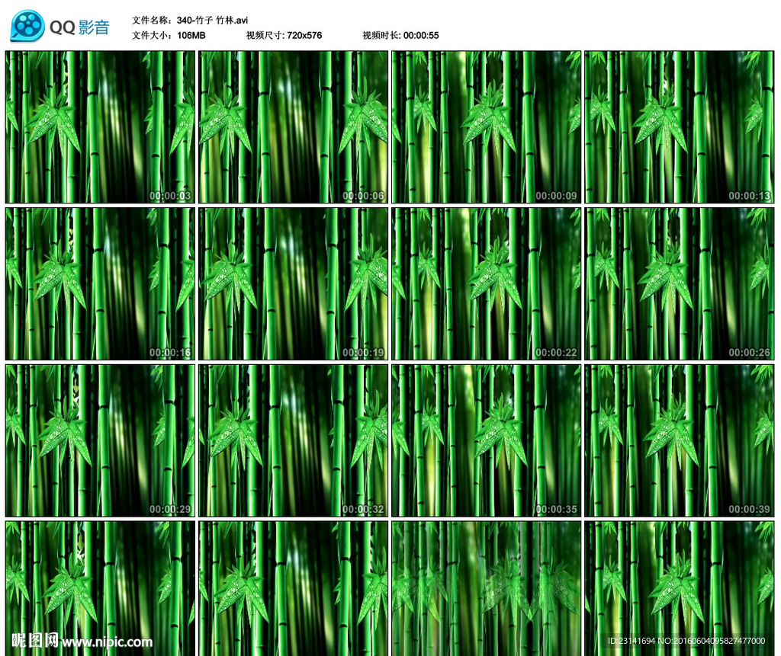Screen dimensions: 781x656
Task: Select the thumbnail frame at 00:00:06
Action: (294, 127)
